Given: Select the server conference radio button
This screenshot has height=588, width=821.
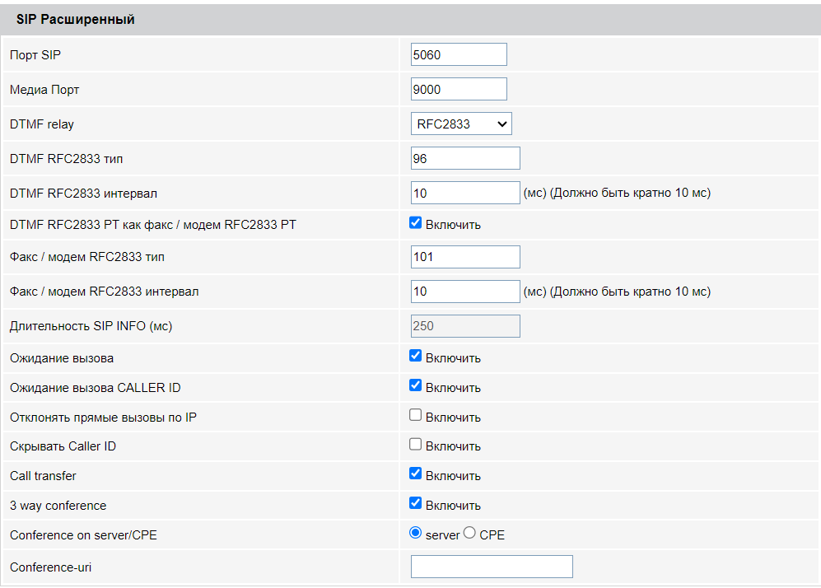Looking at the screenshot, I should (416, 534).
